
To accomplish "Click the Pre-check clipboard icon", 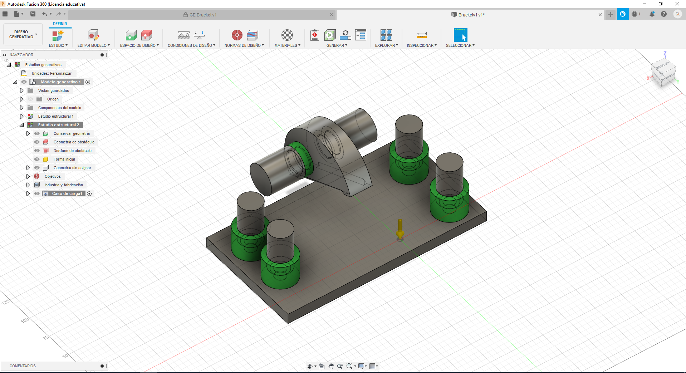I will (x=315, y=35).
